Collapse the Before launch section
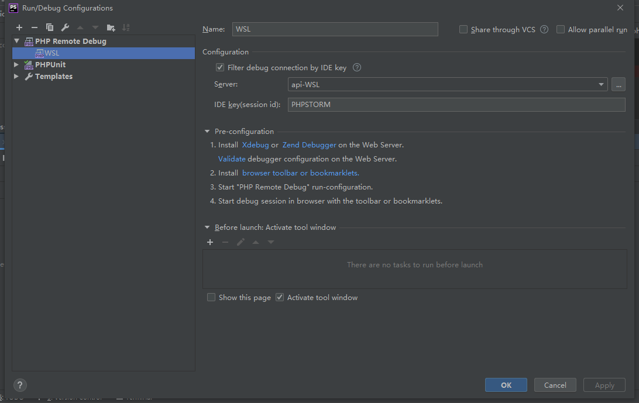The width and height of the screenshot is (639, 403). coord(207,228)
